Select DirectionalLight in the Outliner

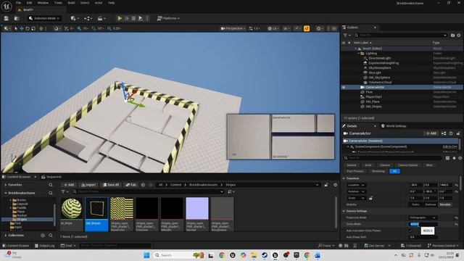click(380, 58)
